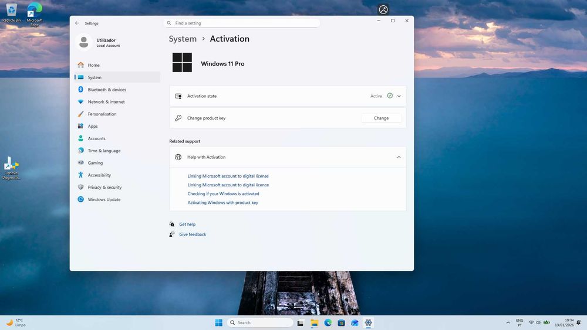Click the volume speaker tray icon

pyautogui.click(x=538, y=322)
